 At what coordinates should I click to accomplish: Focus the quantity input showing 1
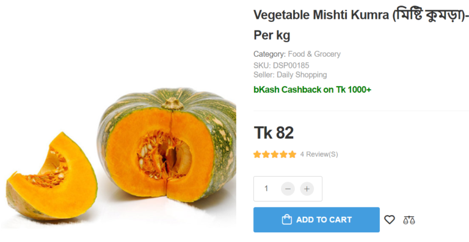(266, 189)
